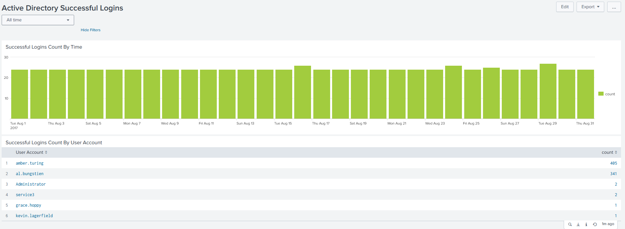Sort by User Account column arrows
The height and width of the screenshot is (229, 625).
[x=46, y=152]
